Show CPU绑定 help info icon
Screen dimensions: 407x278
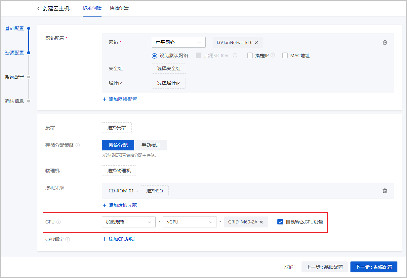(x=67, y=239)
